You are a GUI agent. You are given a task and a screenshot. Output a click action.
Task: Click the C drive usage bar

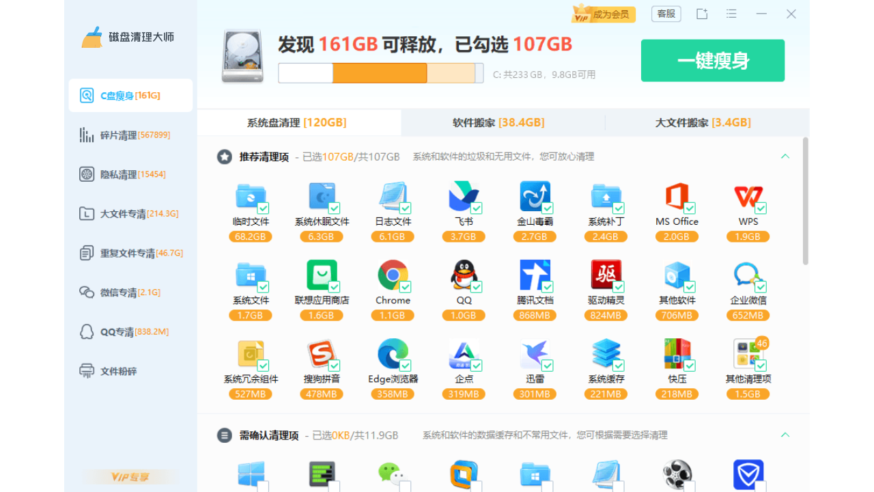(381, 73)
